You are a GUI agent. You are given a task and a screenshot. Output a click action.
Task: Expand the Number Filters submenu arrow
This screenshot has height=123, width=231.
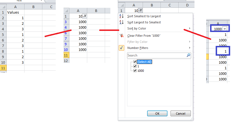click(190, 48)
